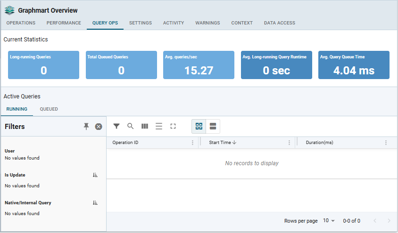Switch to stacked rows view toggle
398x233 pixels.
point(213,126)
